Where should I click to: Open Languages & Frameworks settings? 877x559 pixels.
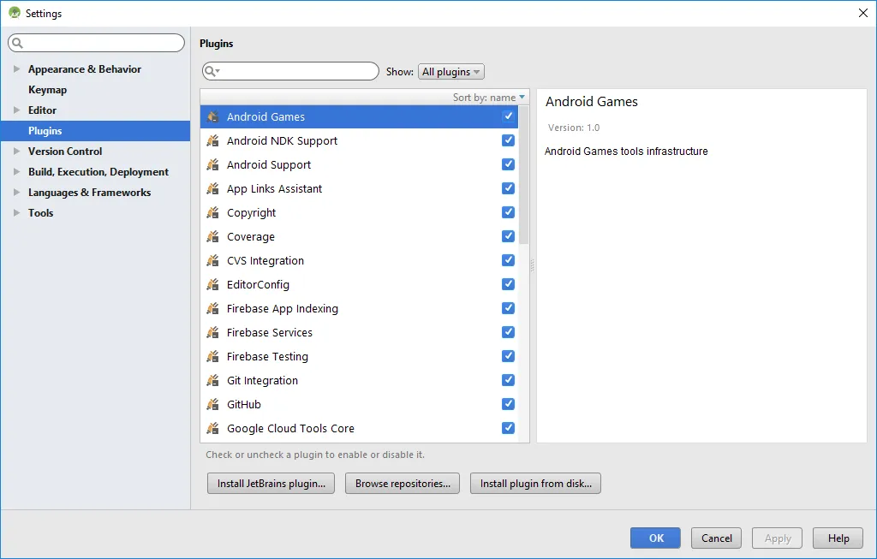click(89, 193)
